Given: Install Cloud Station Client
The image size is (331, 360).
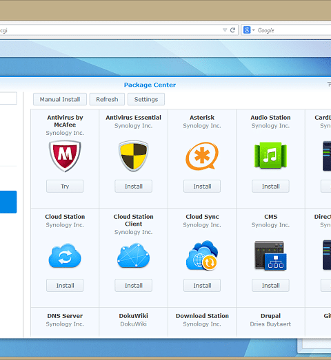Looking at the screenshot, I should [133, 286].
